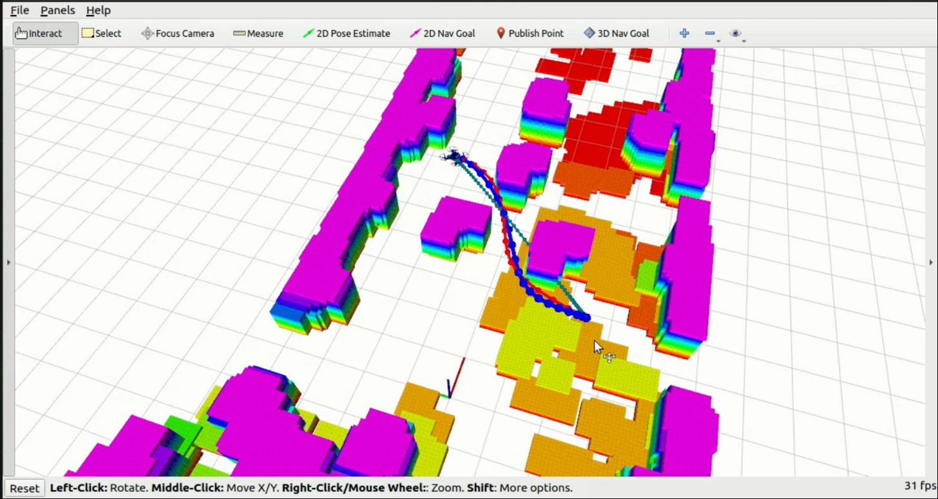
Task: Expand the right collapsed panel handle
Action: 931,262
